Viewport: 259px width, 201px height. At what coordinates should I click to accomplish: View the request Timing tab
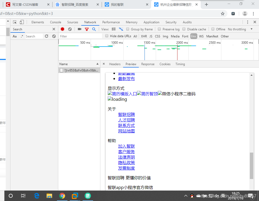(x=180, y=64)
